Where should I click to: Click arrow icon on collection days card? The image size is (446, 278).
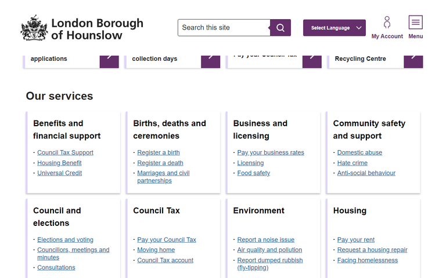[210, 58]
